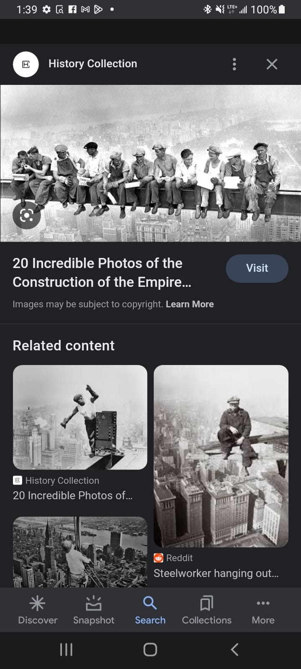This screenshot has height=669, width=301.
Task: Tap the Android recent apps button
Action: [66, 649]
